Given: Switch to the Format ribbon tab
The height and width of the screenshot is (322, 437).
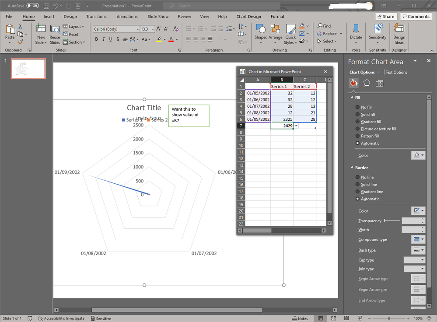Looking at the screenshot, I should point(277,17).
